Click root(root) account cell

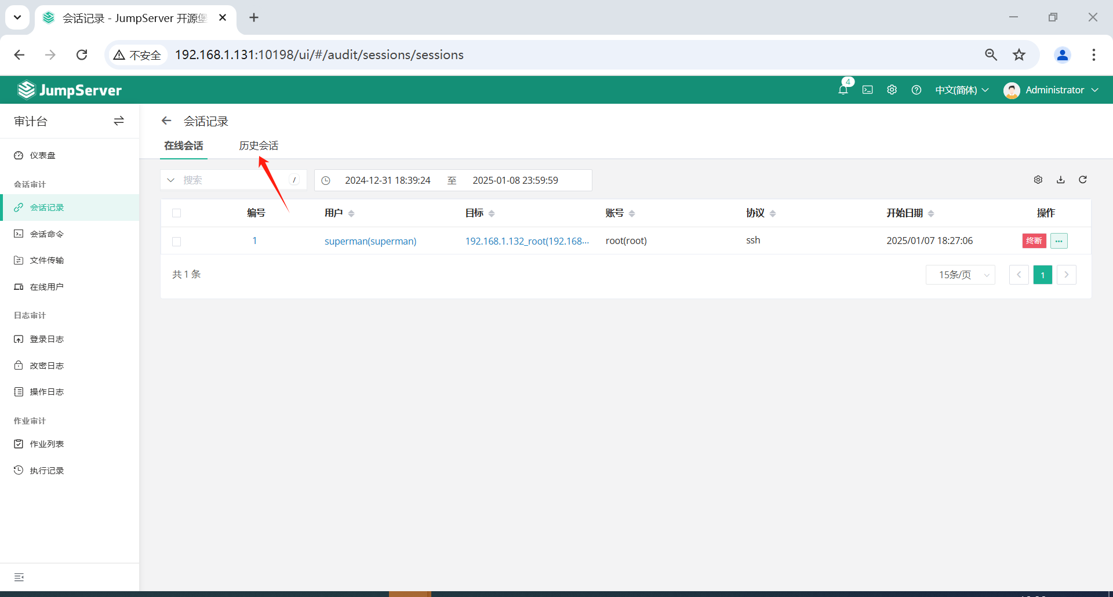626,241
